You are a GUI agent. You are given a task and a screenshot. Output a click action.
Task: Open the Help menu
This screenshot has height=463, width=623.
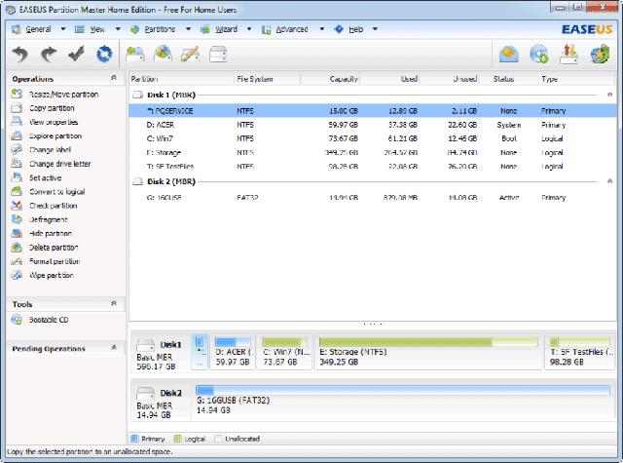356,29
